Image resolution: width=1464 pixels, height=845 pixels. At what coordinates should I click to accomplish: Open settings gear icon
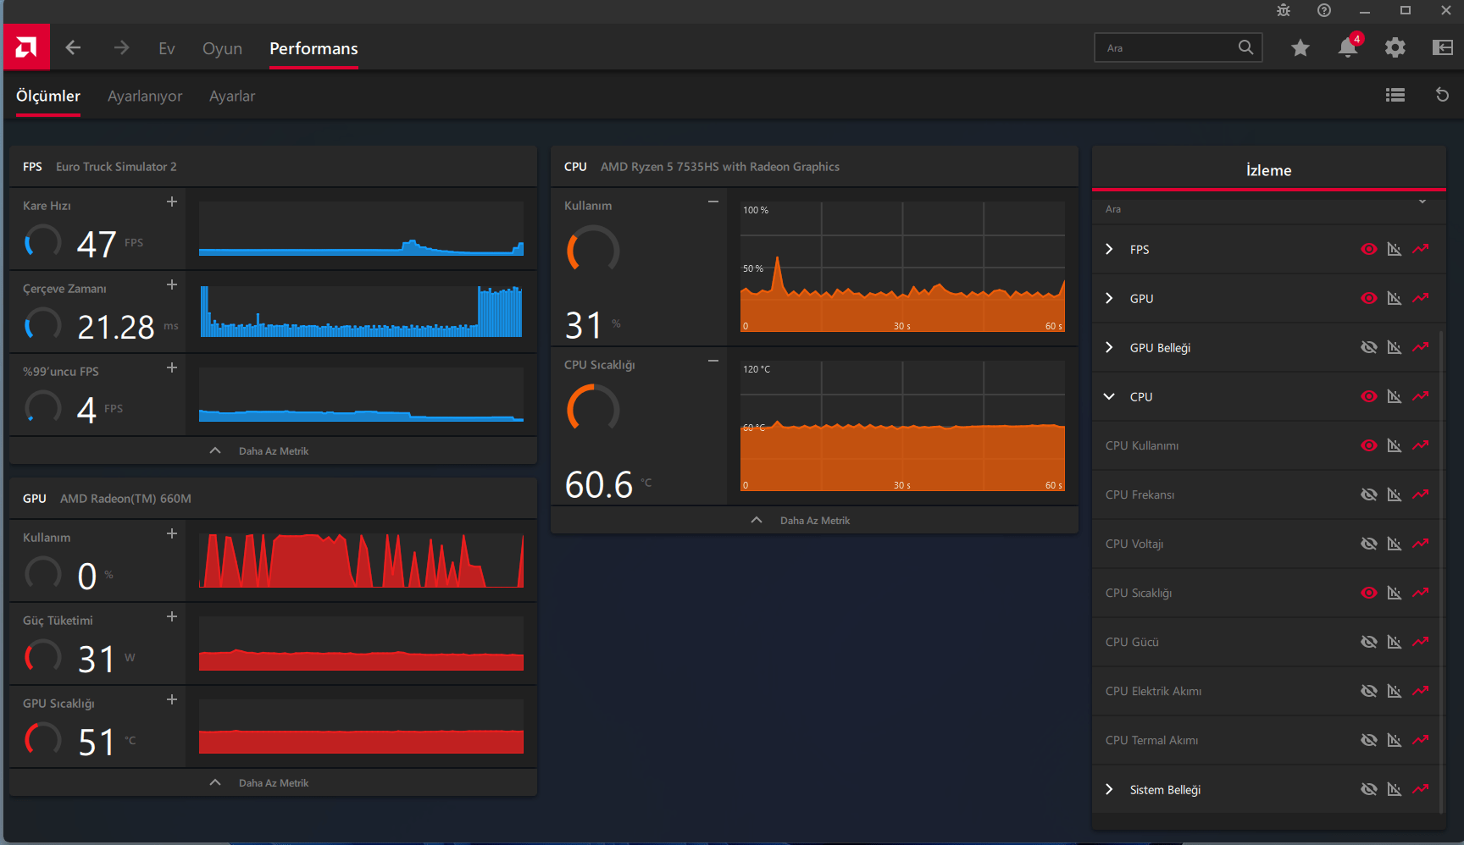1395,48
